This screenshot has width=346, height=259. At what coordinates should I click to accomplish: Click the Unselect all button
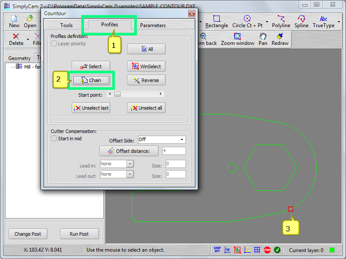coord(146,108)
